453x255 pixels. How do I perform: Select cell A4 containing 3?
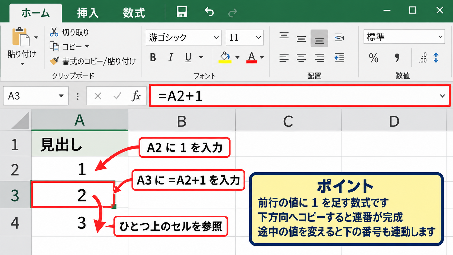click(80, 222)
